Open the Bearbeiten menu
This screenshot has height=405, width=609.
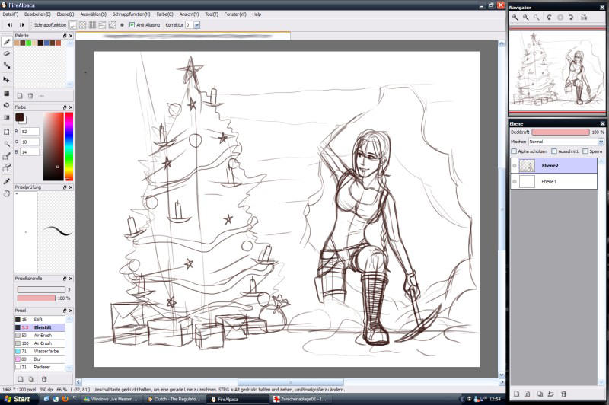coord(37,14)
